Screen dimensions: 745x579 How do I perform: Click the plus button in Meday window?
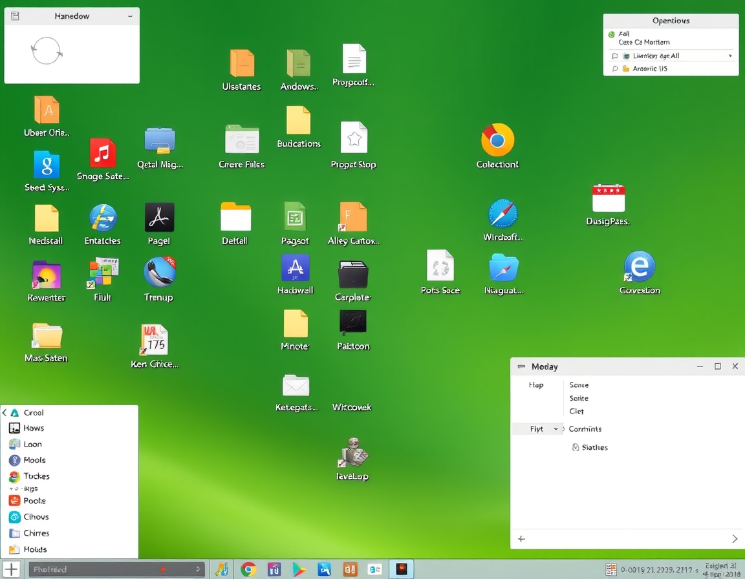point(521,539)
